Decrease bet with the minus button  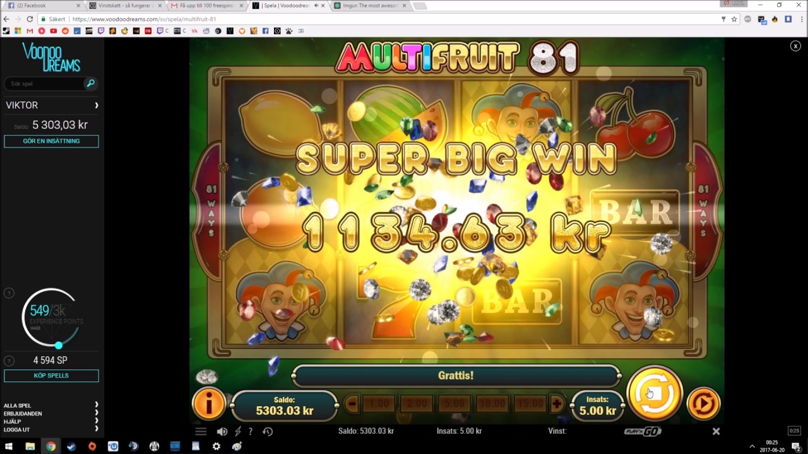click(x=352, y=404)
